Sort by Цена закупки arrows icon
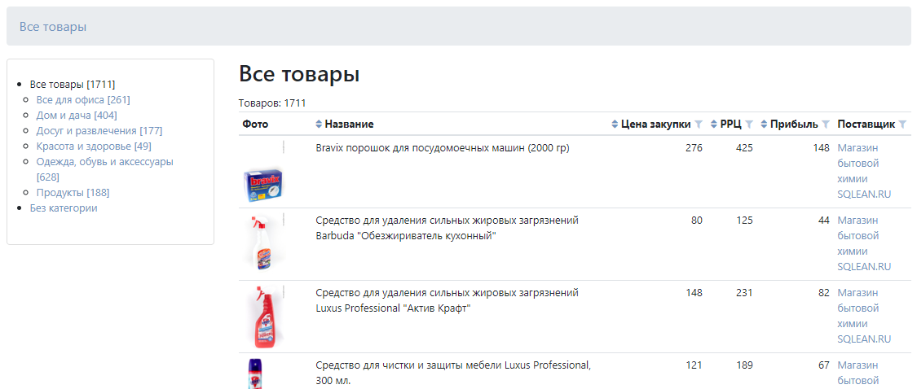The image size is (917, 389). 615,125
